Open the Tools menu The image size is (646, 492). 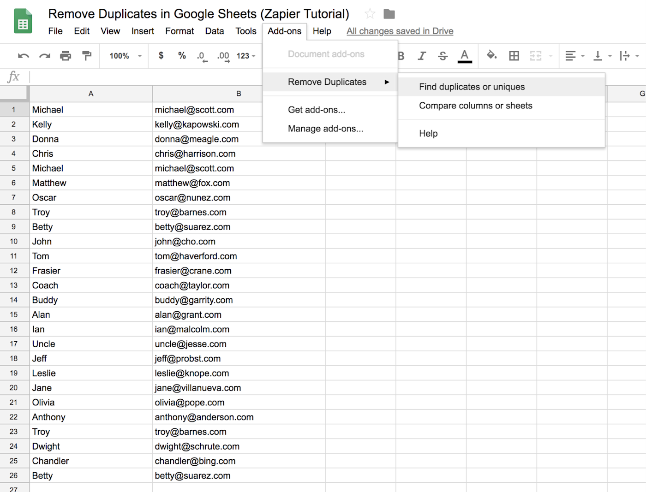pyautogui.click(x=246, y=31)
